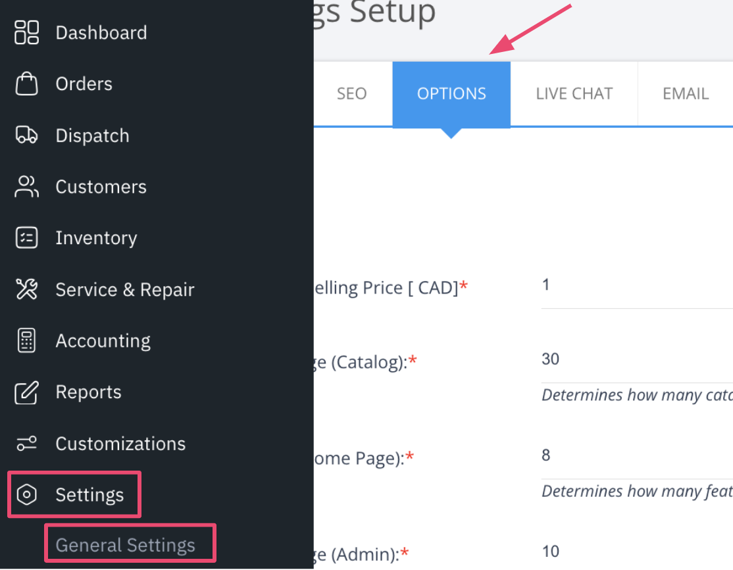
Task: Open the Customers people icon
Action: click(26, 186)
